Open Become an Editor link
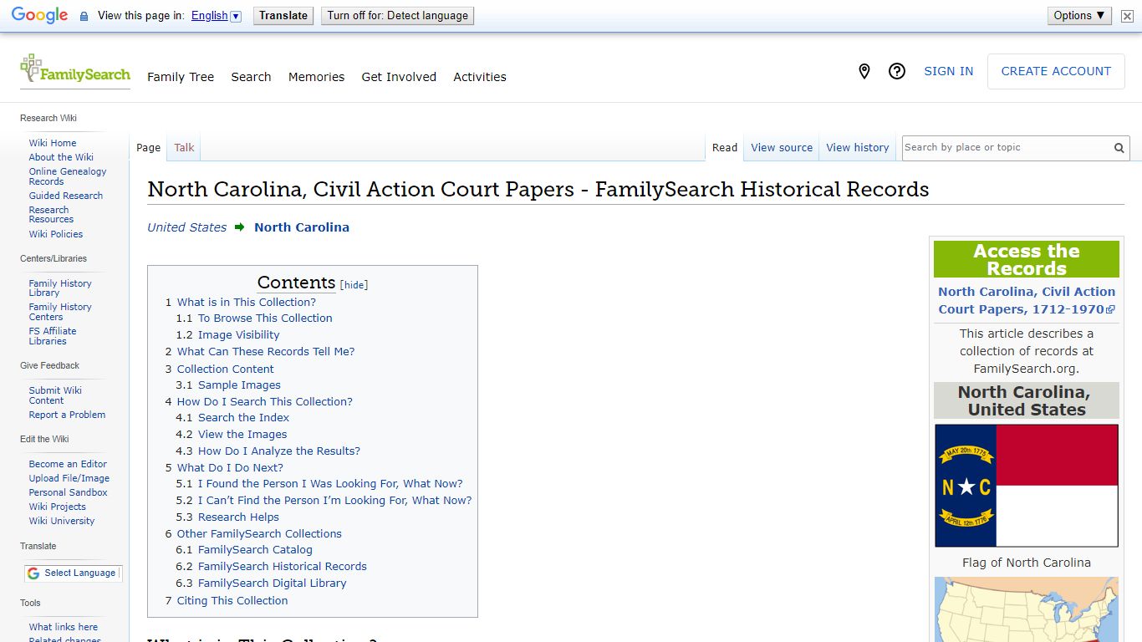The width and height of the screenshot is (1142, 642). tap(68, 464)
